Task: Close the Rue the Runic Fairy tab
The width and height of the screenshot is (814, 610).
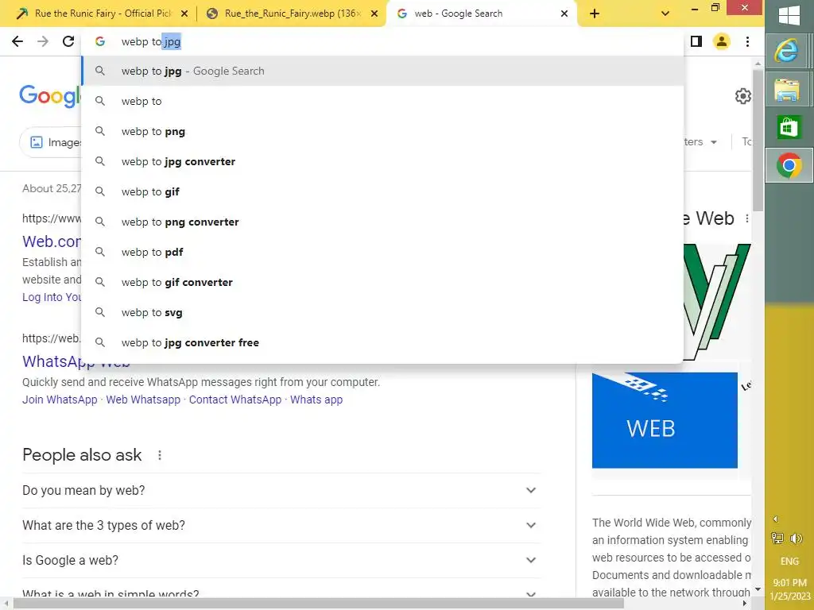Action: 184,14
